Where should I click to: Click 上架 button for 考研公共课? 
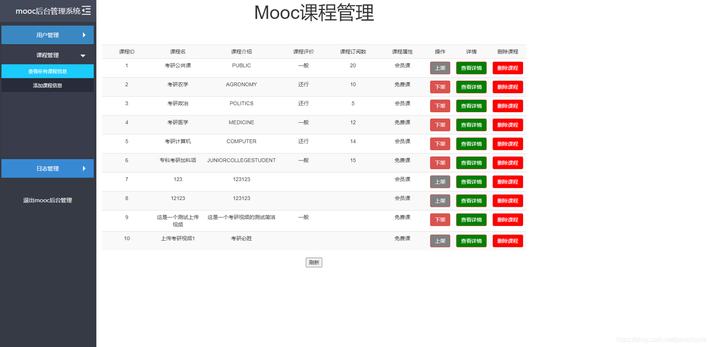[440, 68]
